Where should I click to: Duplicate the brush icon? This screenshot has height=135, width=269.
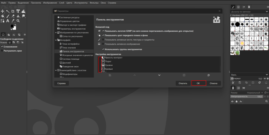(x=246, y=83)
